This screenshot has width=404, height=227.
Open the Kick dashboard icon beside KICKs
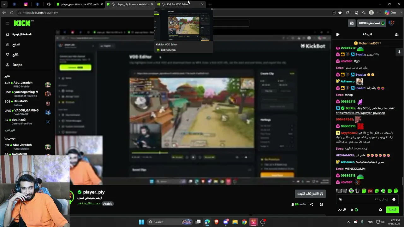tap(352, 23)
